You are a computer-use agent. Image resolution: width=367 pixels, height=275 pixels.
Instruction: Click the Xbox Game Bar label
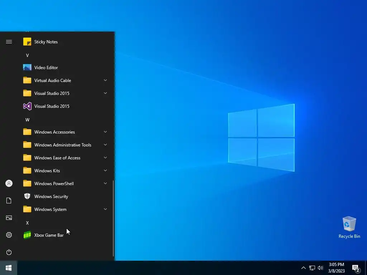coord(49,235)
